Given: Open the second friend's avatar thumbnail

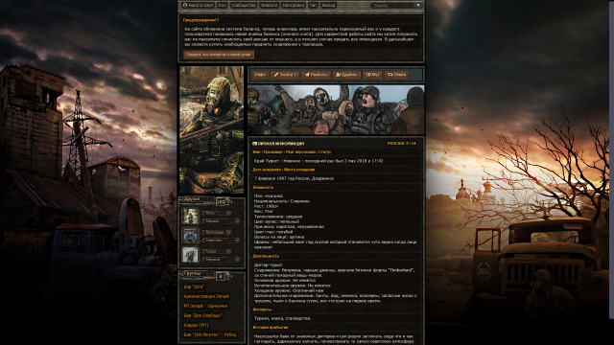Looking at the screenshot, I should (x=191, y=236).
